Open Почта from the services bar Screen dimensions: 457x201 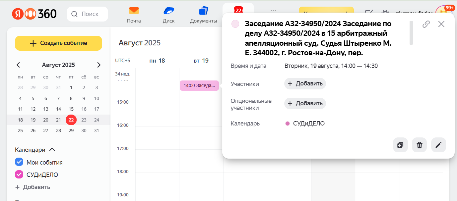coord(134,15)
